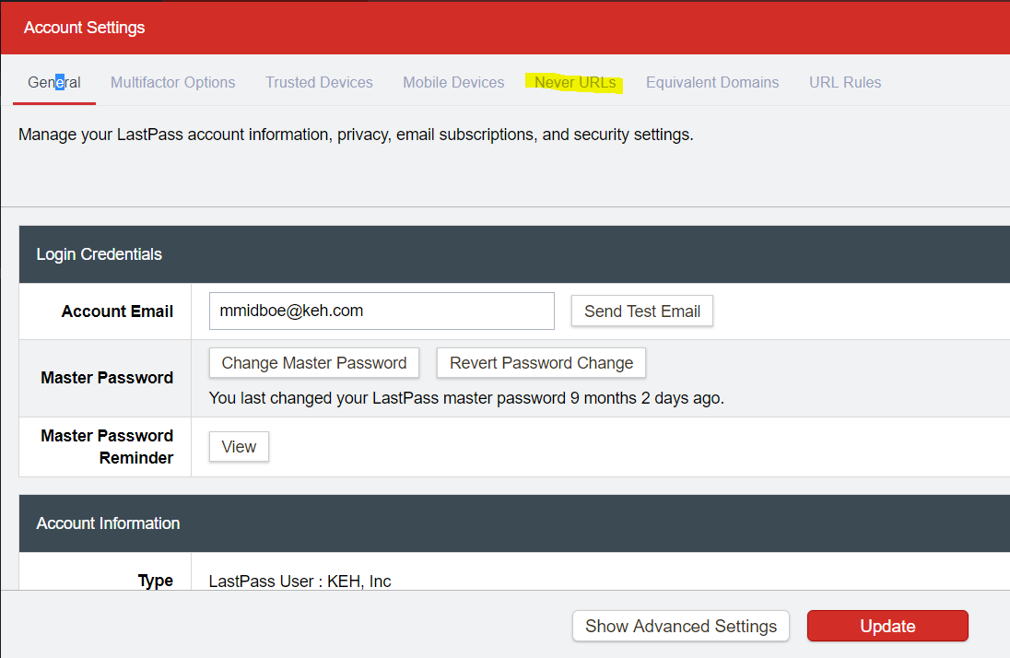The image size is (1010, 658).
Task: Send a test email
Action: pos(641,311)
